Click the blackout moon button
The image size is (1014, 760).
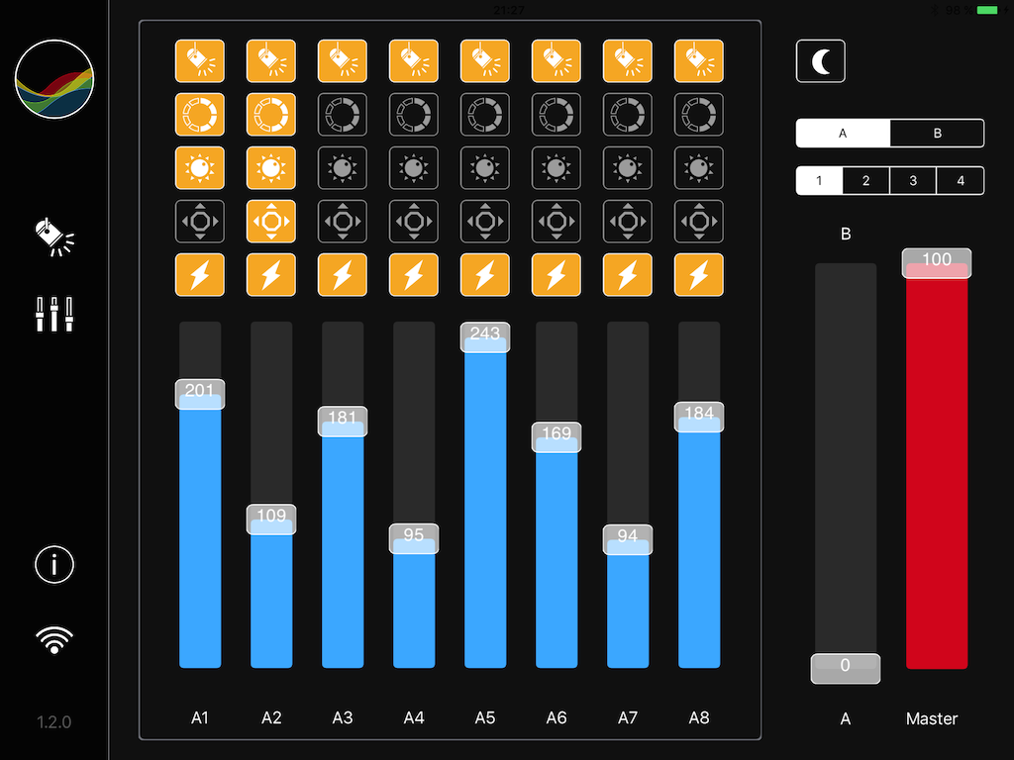[x=821, y=61]
